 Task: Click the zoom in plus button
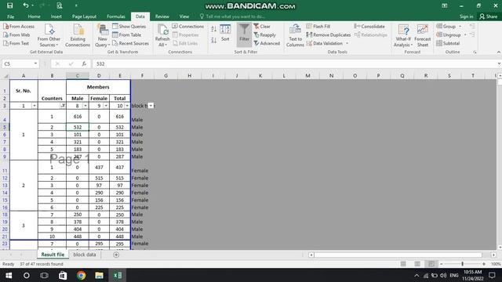tap(484, 264)
